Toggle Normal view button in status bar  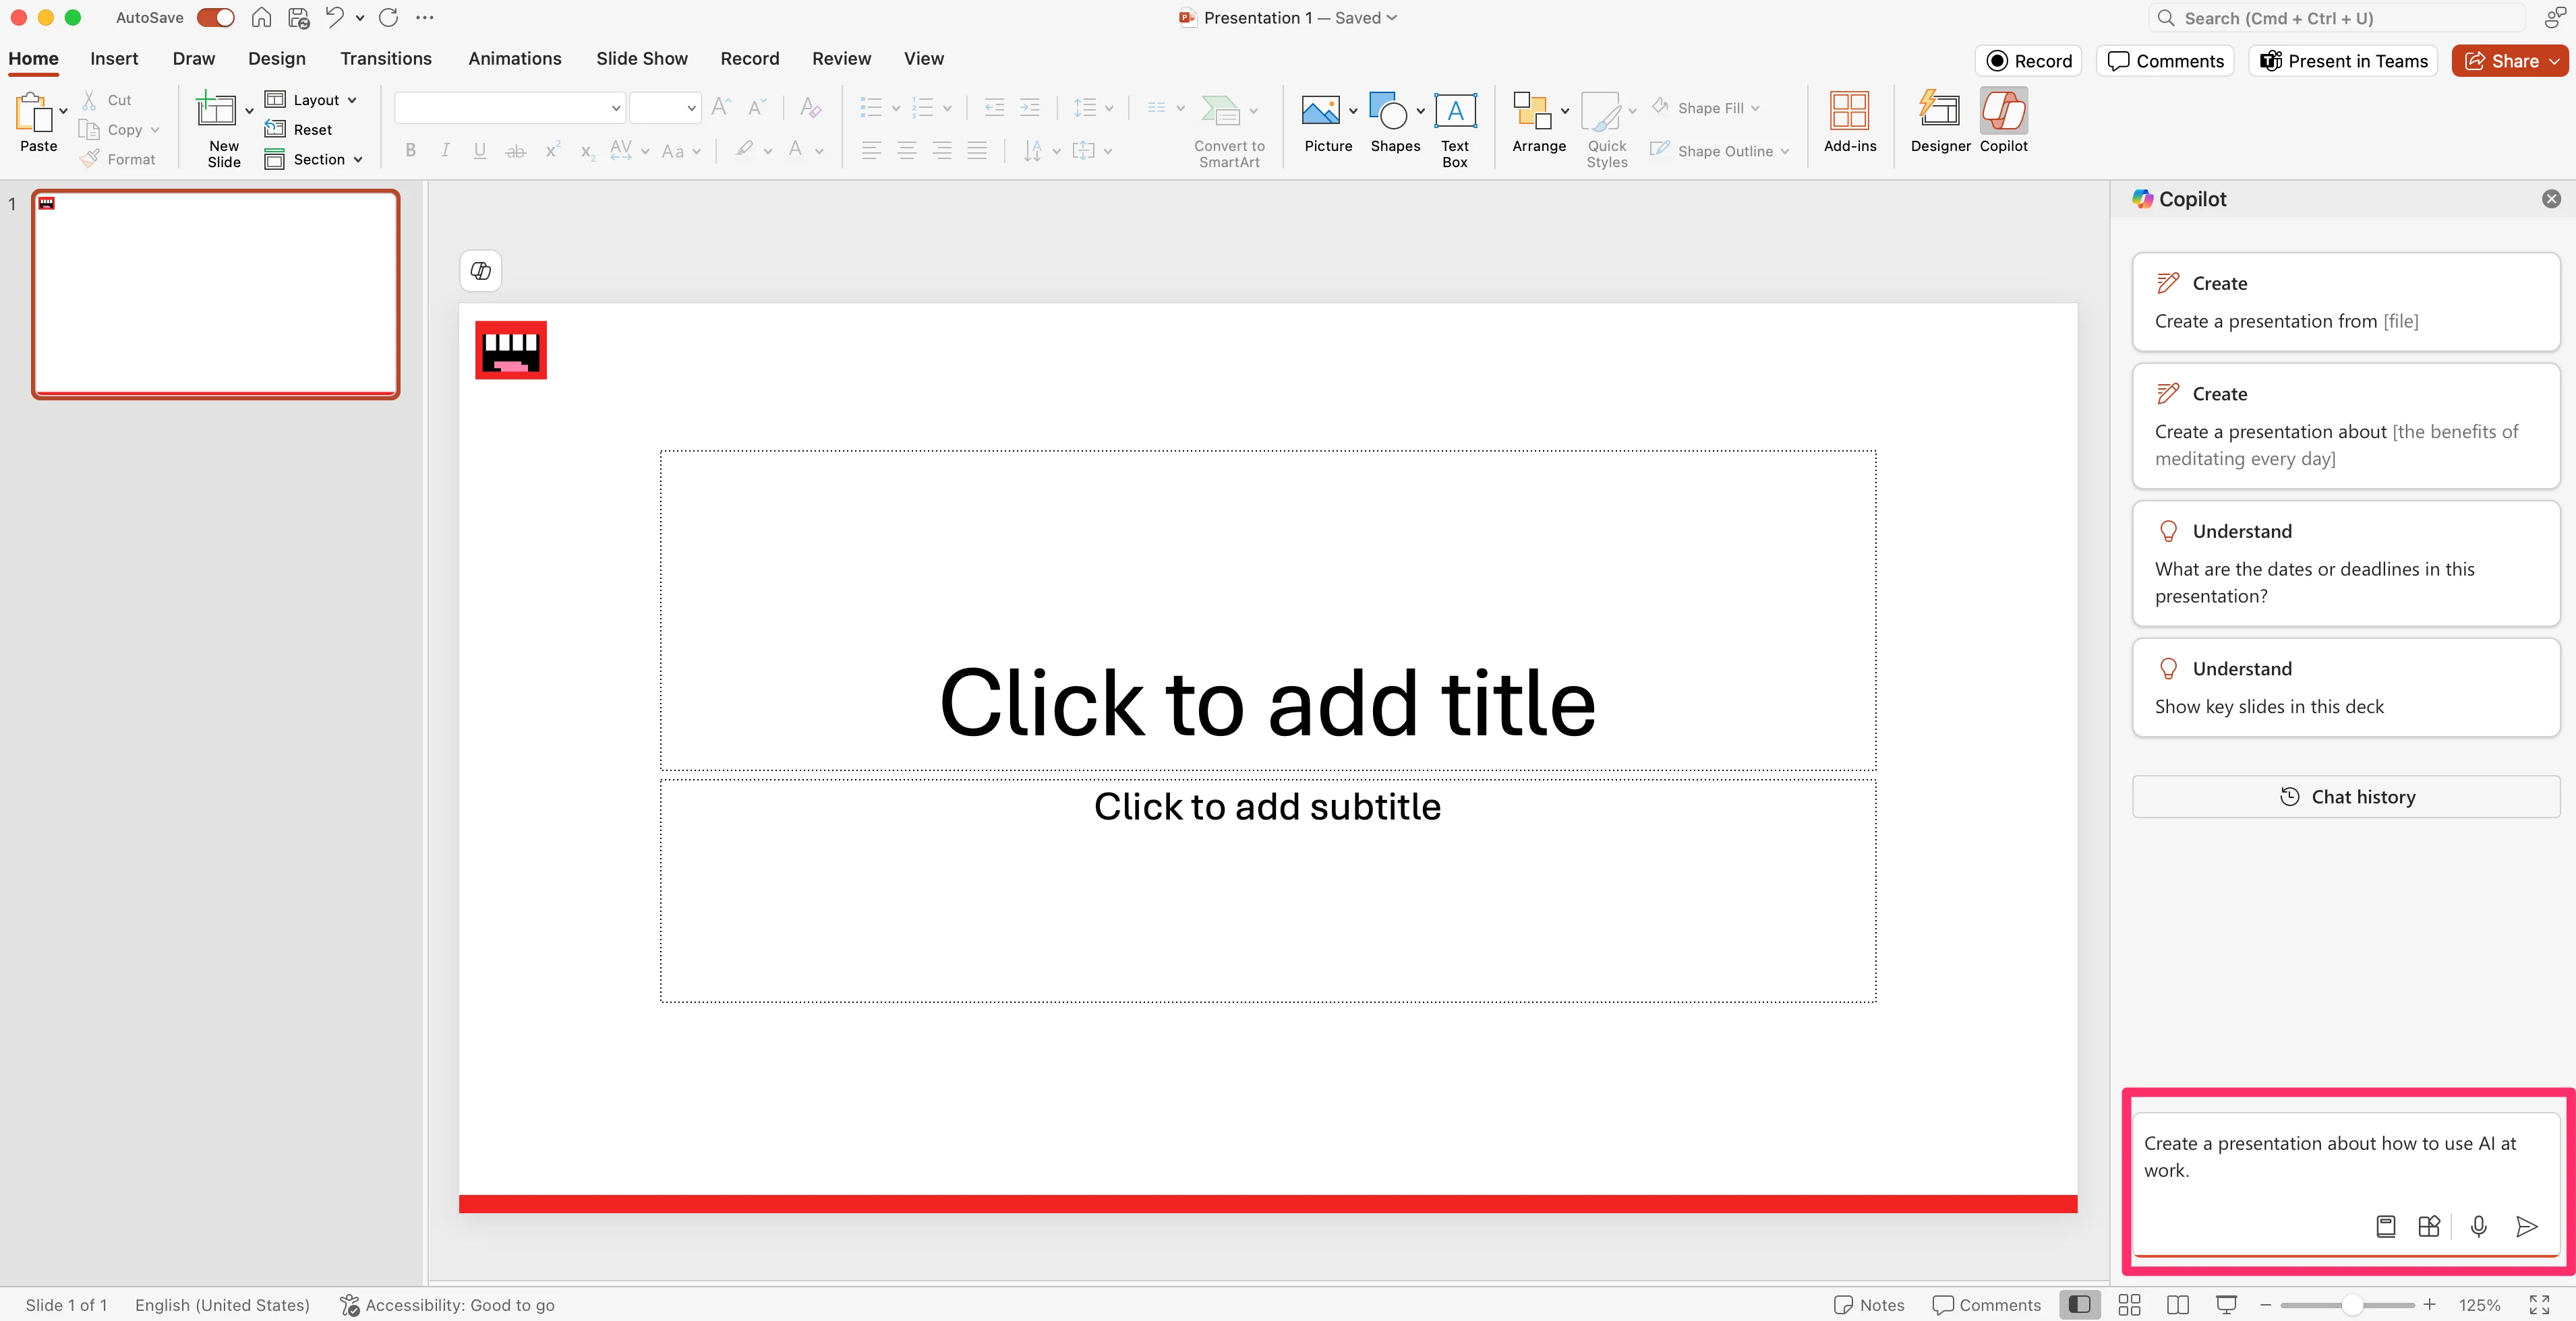[2079, 1304]
